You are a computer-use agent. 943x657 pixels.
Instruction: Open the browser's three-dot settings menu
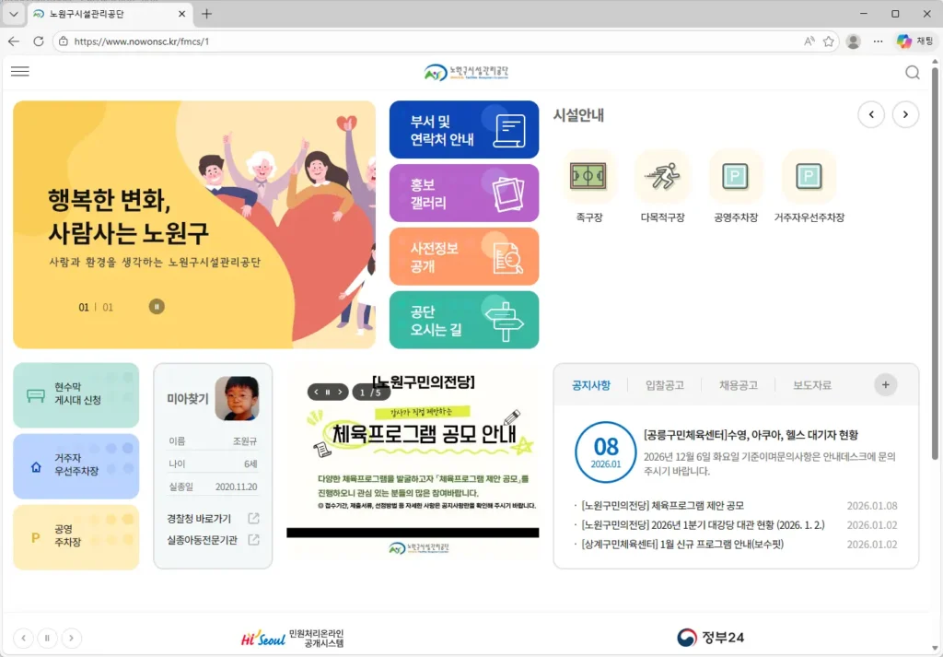(x=877, y=41)
